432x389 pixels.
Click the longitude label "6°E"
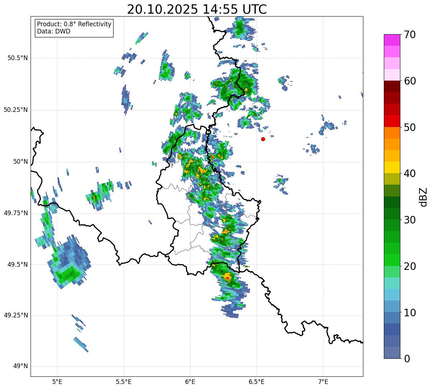[x=190, y=381]
